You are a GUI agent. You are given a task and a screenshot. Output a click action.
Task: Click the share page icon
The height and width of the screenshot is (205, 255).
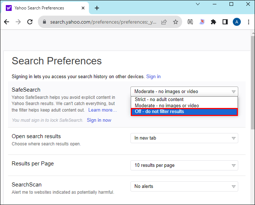tap(164, 22)
